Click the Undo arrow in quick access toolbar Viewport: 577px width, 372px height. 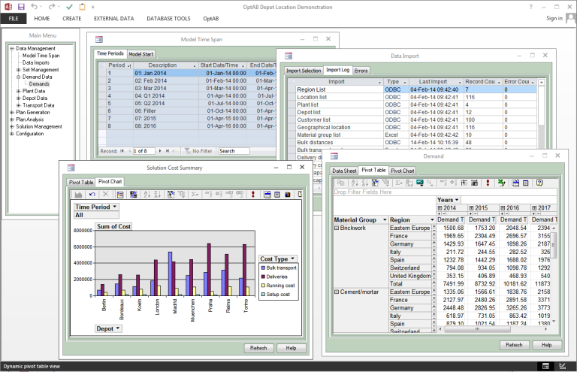tap(34, 7)
